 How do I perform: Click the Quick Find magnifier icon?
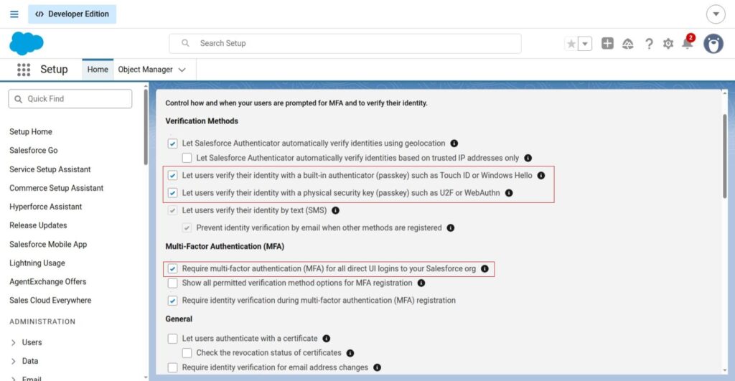pyautogui.click(x=18, y=99)
